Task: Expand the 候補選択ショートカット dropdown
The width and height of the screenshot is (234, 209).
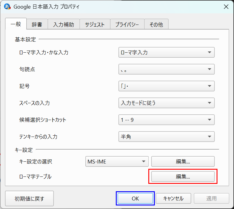Action: [x=166, y=120]
